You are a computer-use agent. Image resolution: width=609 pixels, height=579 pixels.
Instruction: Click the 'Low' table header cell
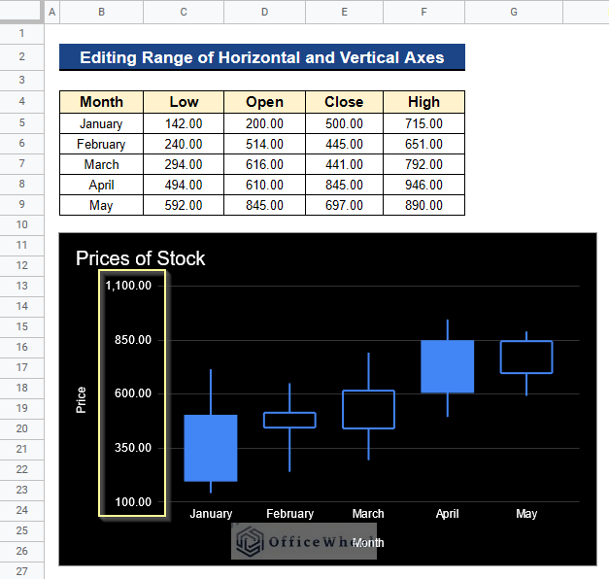(x=184, y=102)
